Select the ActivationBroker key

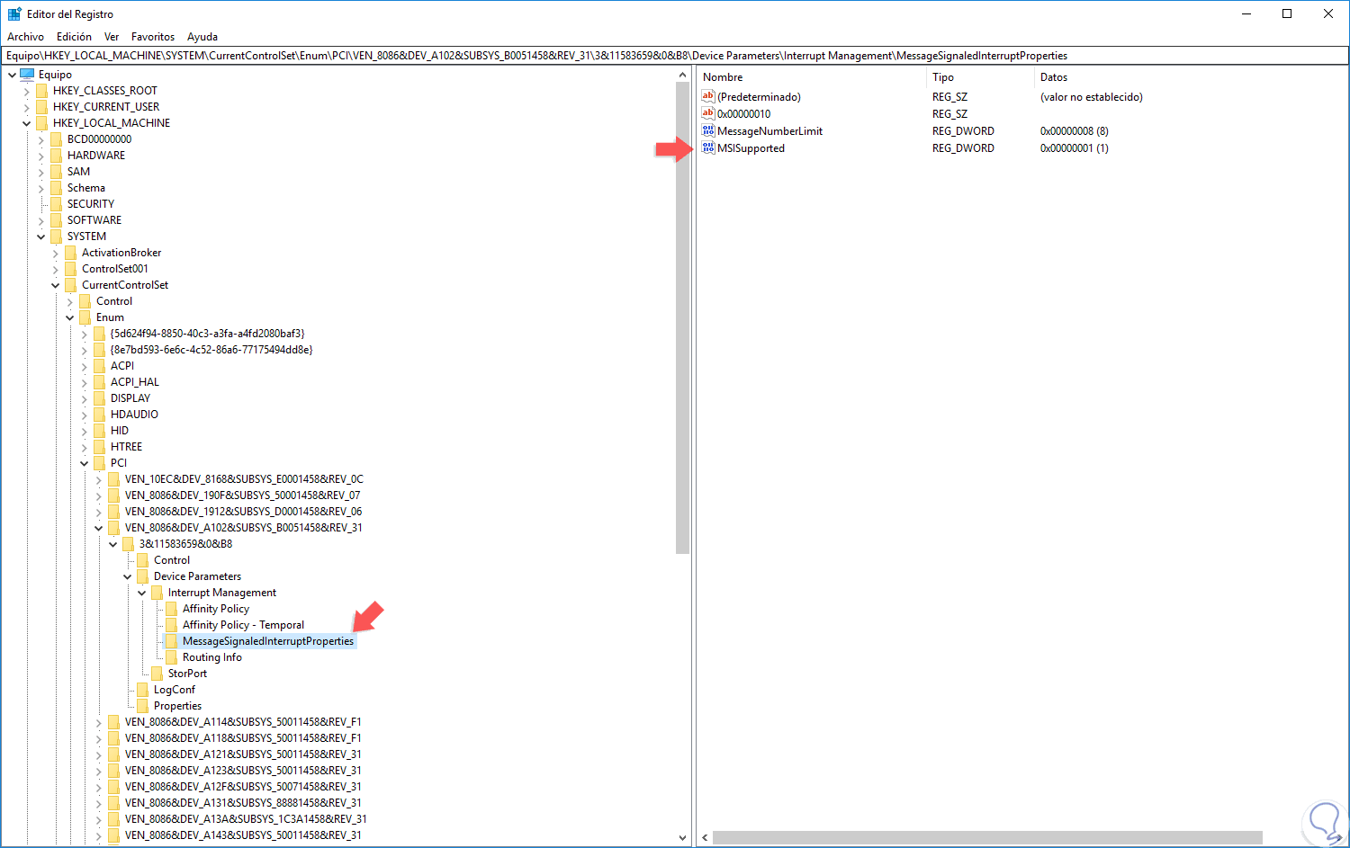(x=121, y=253)
